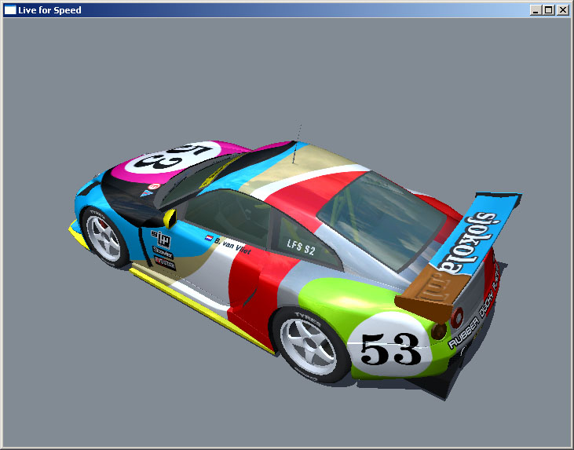Click the roof antenna of the car
Screen dimensions: 574x450
tap(297, 144)
